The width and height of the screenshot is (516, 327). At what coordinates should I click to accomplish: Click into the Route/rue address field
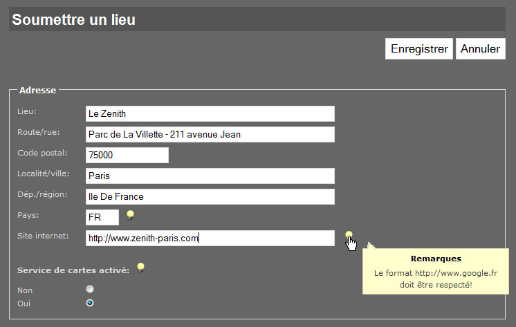pyautogui.click(x=210, y=135)
